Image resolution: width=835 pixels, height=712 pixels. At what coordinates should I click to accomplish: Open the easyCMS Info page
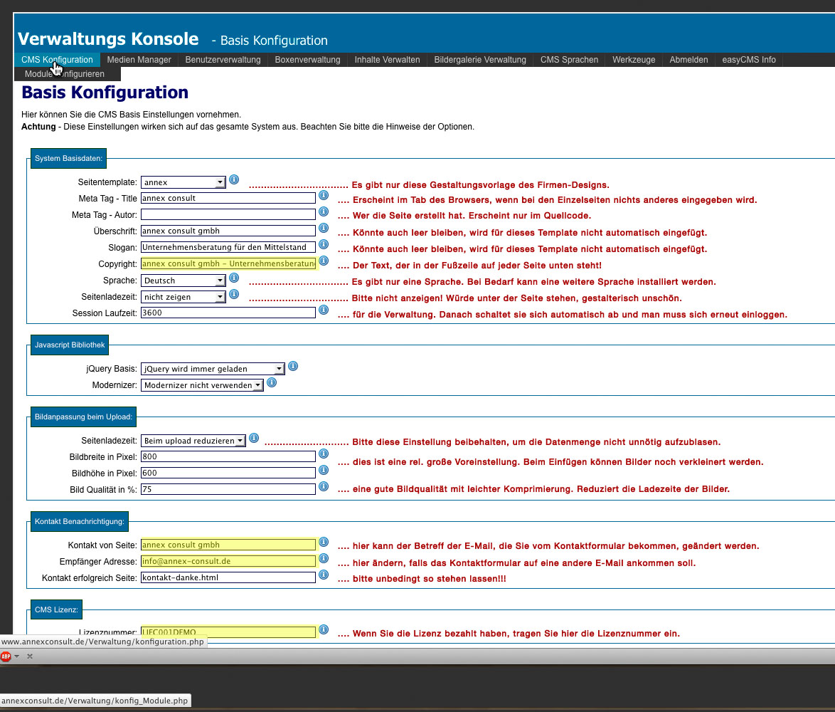pyautogui.click(x=749, y=60)
